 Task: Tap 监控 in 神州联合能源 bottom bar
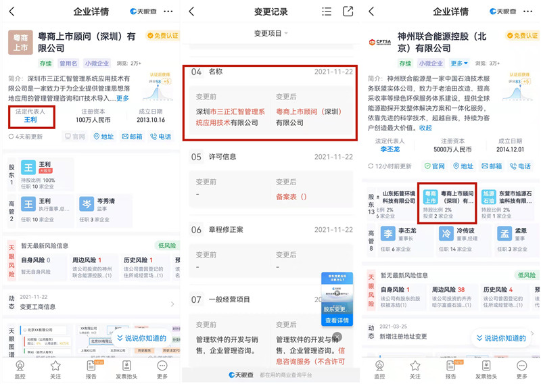379,370
